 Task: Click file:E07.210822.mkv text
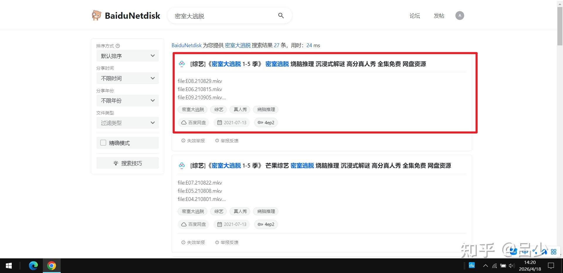point(200,183)
